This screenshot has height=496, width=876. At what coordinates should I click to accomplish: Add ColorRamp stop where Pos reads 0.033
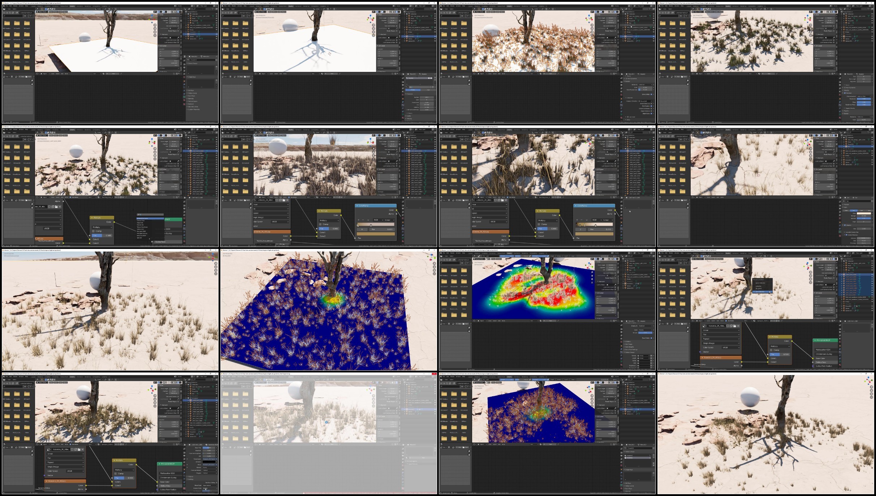pyautogui.click(x=359, y=220)
